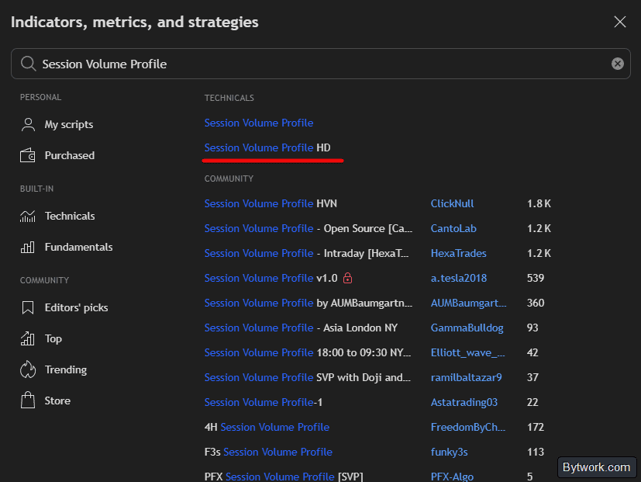Clear the search field text
Screen dimensions: 641x482
tap(617, 64)
